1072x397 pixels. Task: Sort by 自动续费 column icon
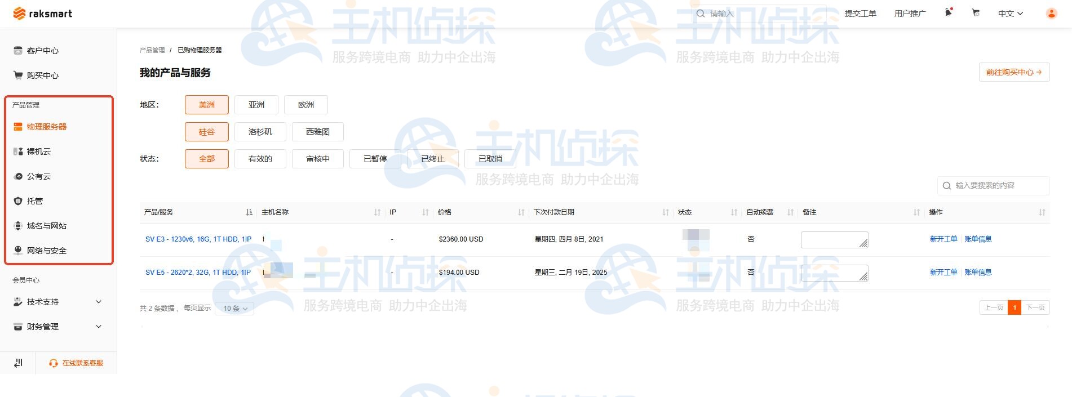[x=790, y=212]
